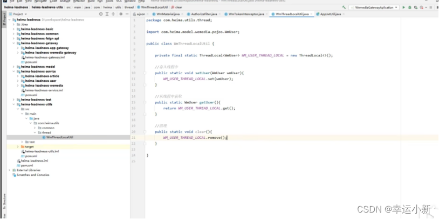The width and height of the screenshot is (439, 219).
Task: Locate the opened file in the Project tree
Action: (101, 14)
